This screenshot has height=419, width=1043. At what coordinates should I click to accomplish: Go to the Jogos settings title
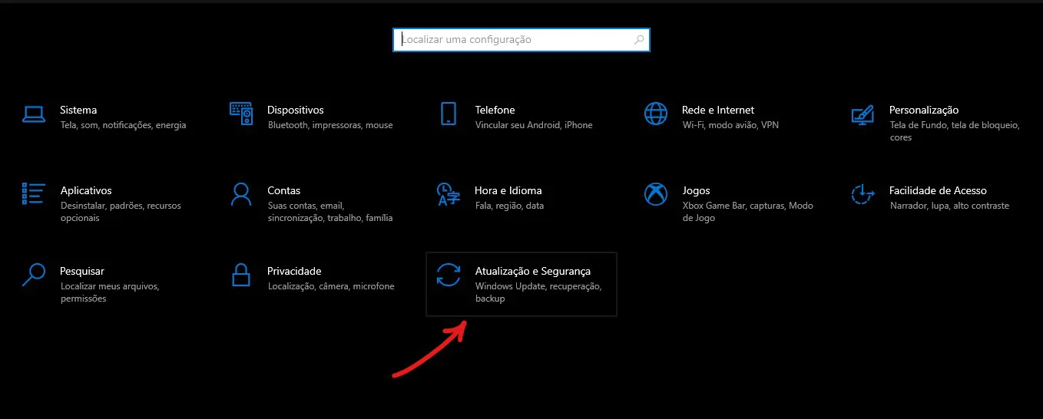[x=696, y=190]
